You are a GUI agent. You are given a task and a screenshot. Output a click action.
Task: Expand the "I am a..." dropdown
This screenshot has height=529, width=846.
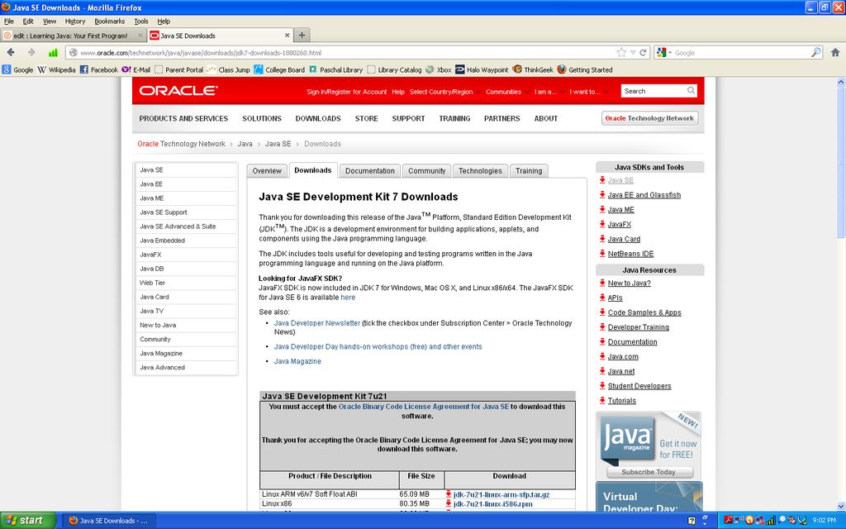coord(549,92)
